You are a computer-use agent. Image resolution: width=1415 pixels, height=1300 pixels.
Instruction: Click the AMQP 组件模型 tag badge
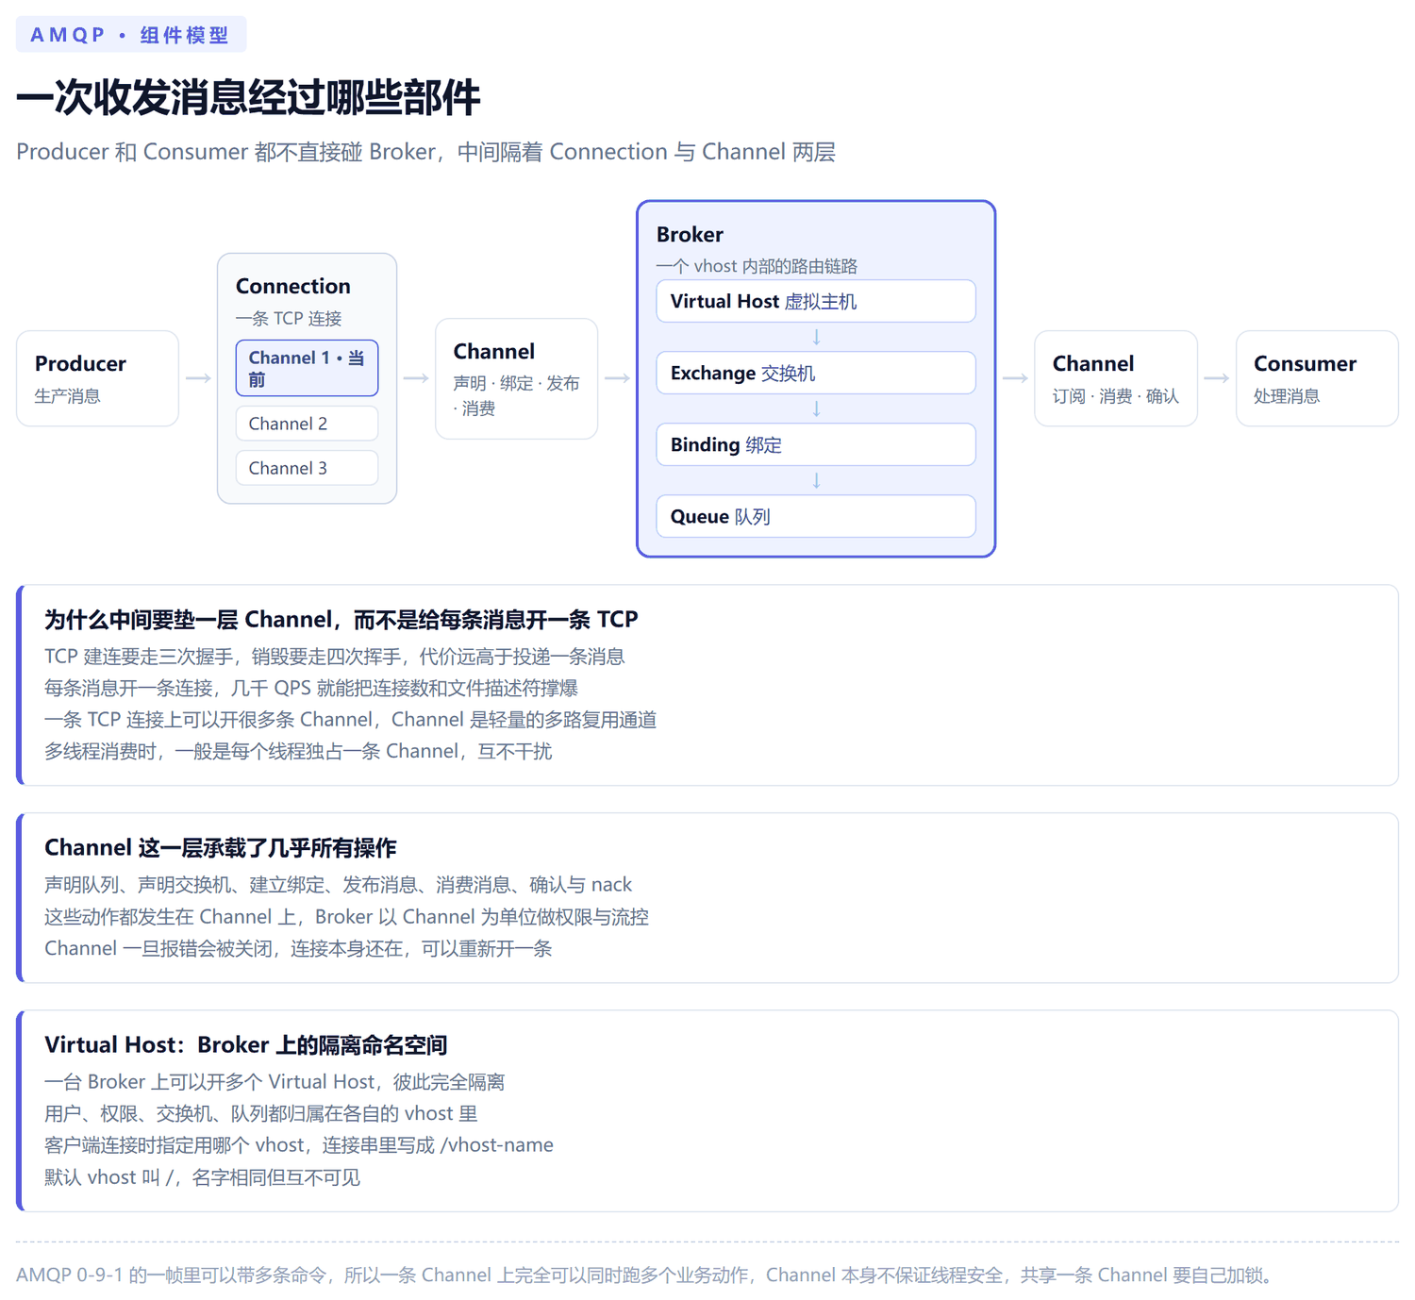coord(131,35)
